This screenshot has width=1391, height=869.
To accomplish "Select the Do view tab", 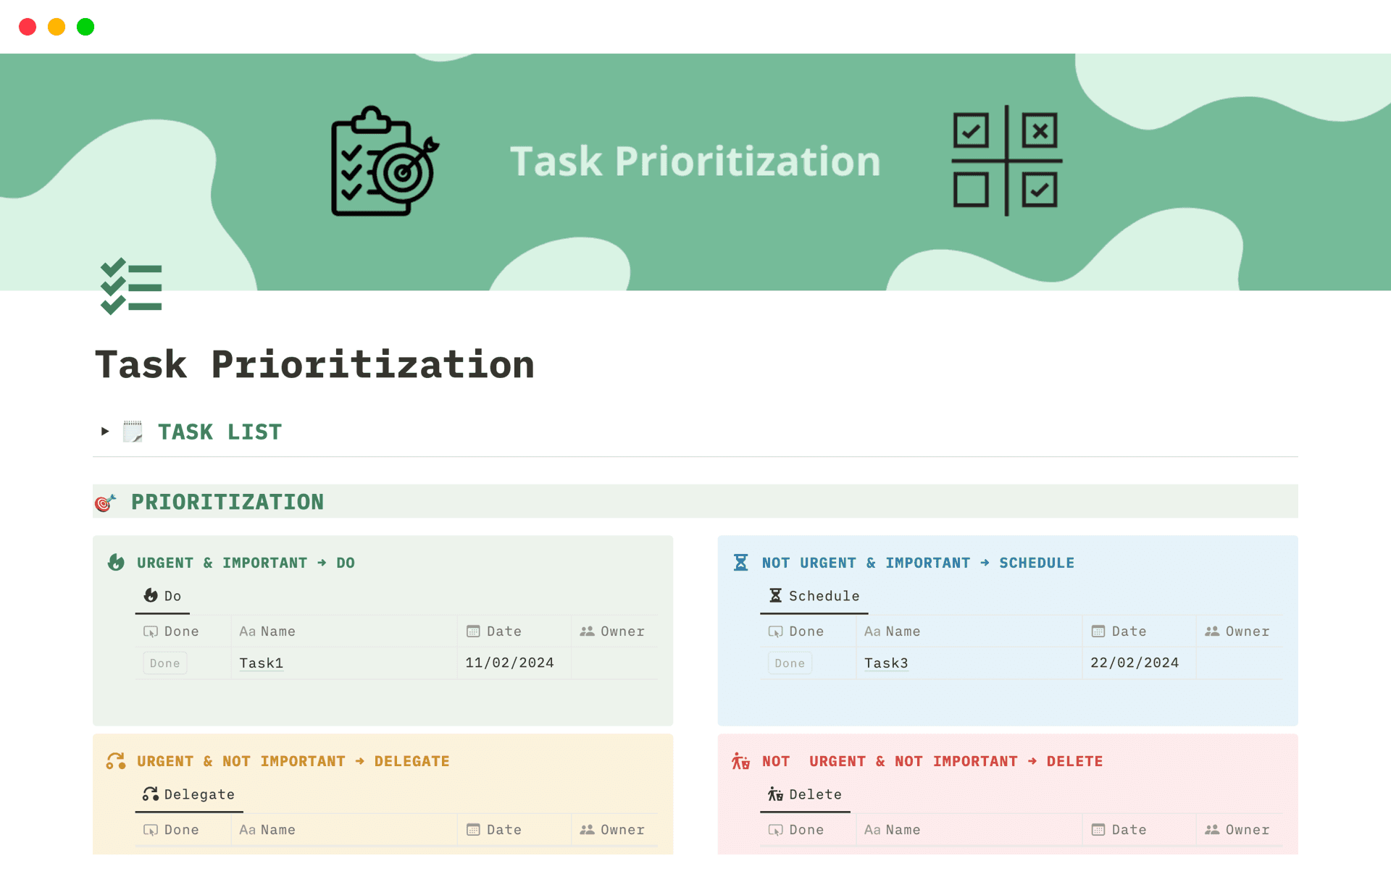I will click(x=162, y=595).
